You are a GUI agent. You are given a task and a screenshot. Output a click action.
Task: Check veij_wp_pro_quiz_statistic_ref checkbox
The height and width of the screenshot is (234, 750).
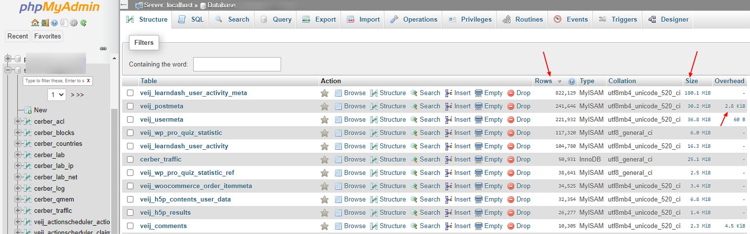click(x=130, y=173)
